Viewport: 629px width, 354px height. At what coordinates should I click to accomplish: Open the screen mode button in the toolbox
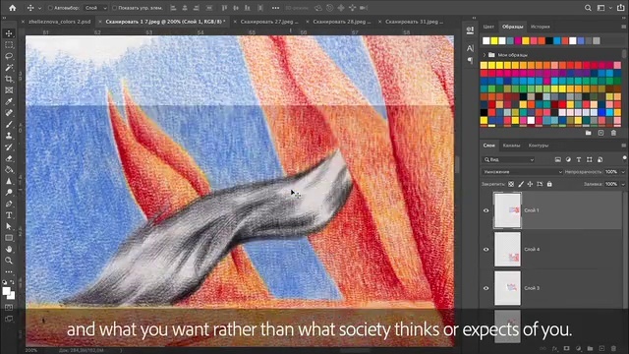point(9,319)
